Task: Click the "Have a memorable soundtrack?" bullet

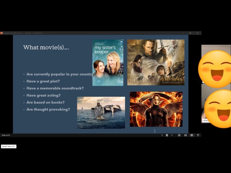Action: pyautogui.click(x=55, y=88)
